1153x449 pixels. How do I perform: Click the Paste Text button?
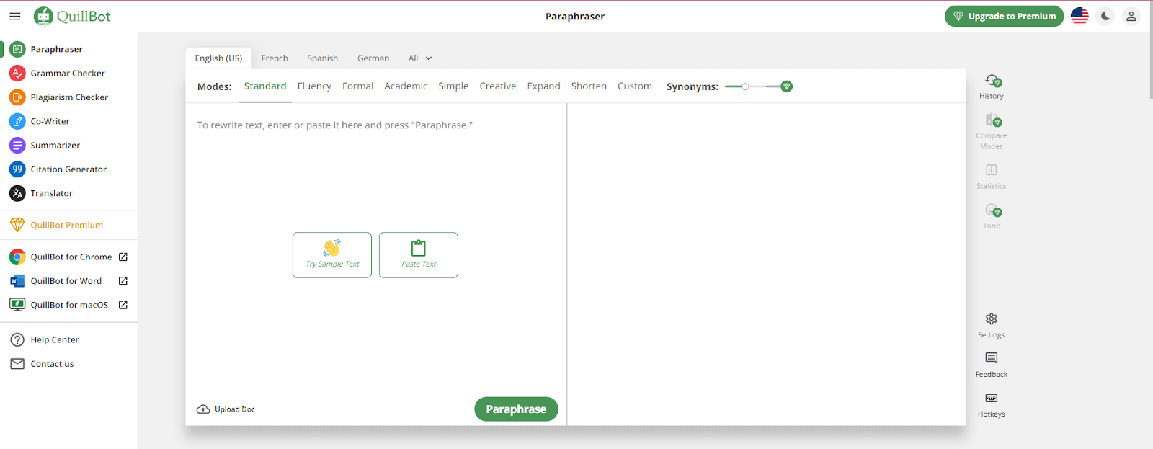click(419, 255)
